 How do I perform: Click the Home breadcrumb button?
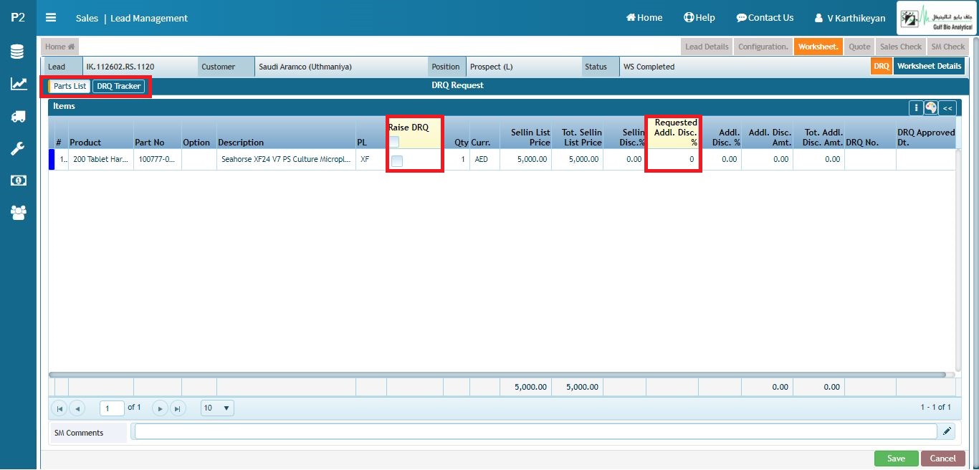[59, 47]
